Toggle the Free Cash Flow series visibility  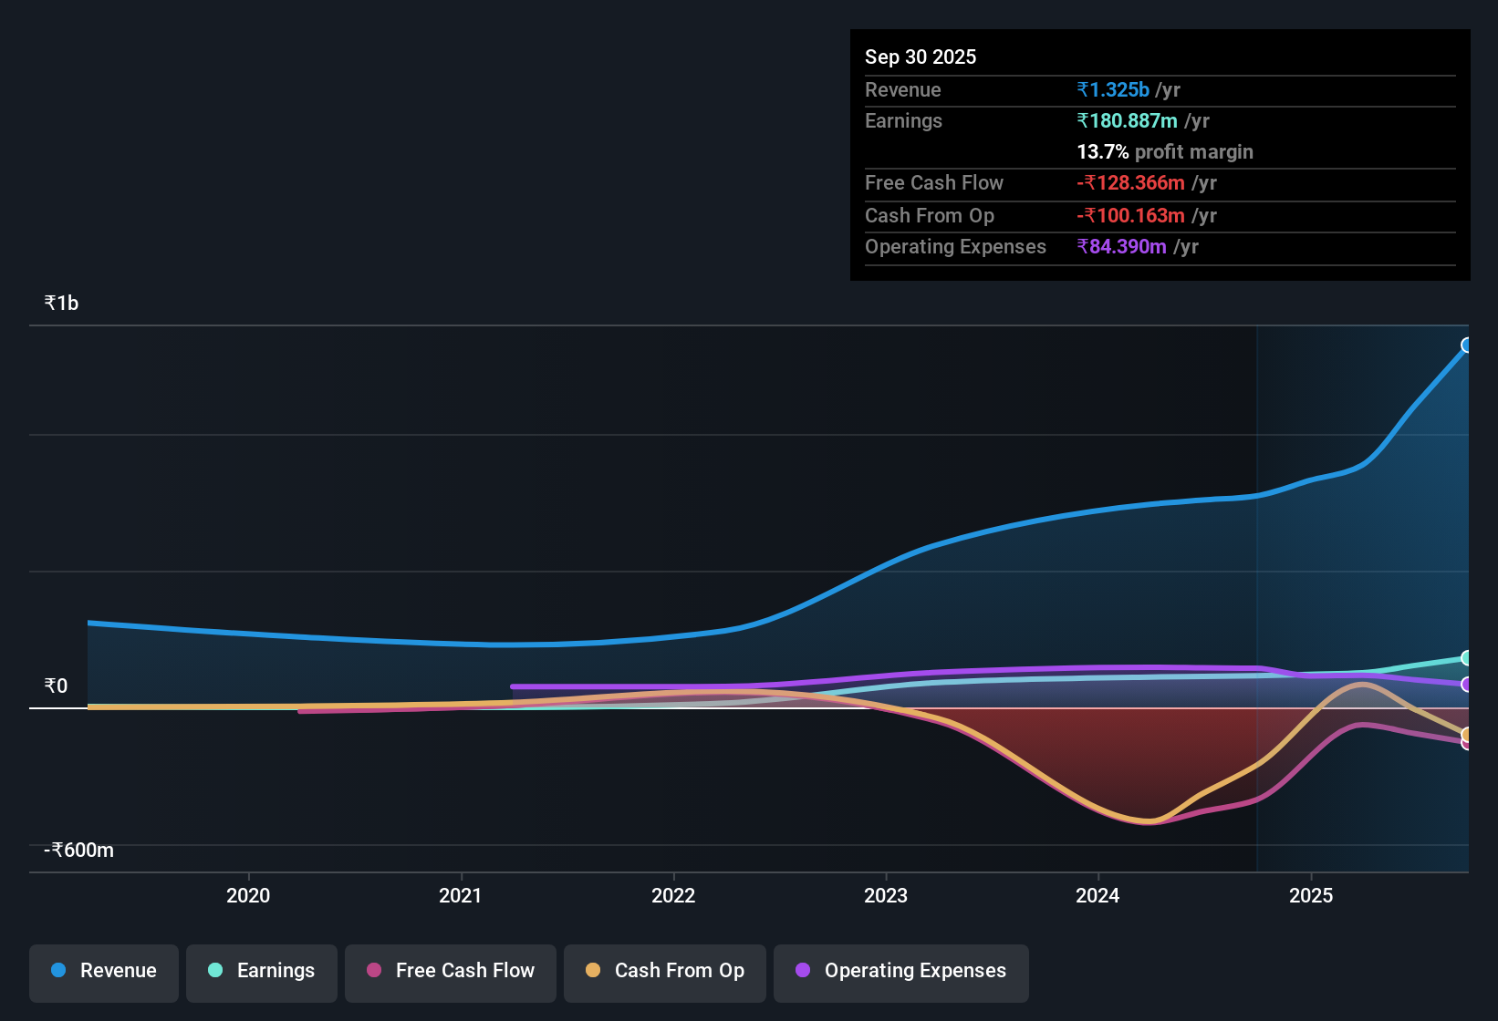click(x=450, y=971)
